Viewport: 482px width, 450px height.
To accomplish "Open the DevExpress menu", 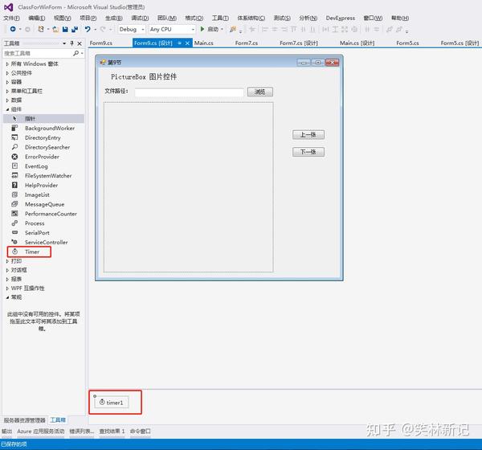I will tap(340, 18).
